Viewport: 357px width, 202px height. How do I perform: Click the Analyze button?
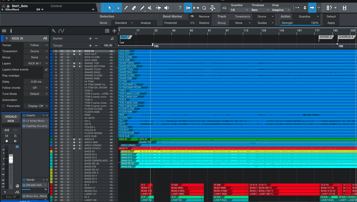coord(146,23)
